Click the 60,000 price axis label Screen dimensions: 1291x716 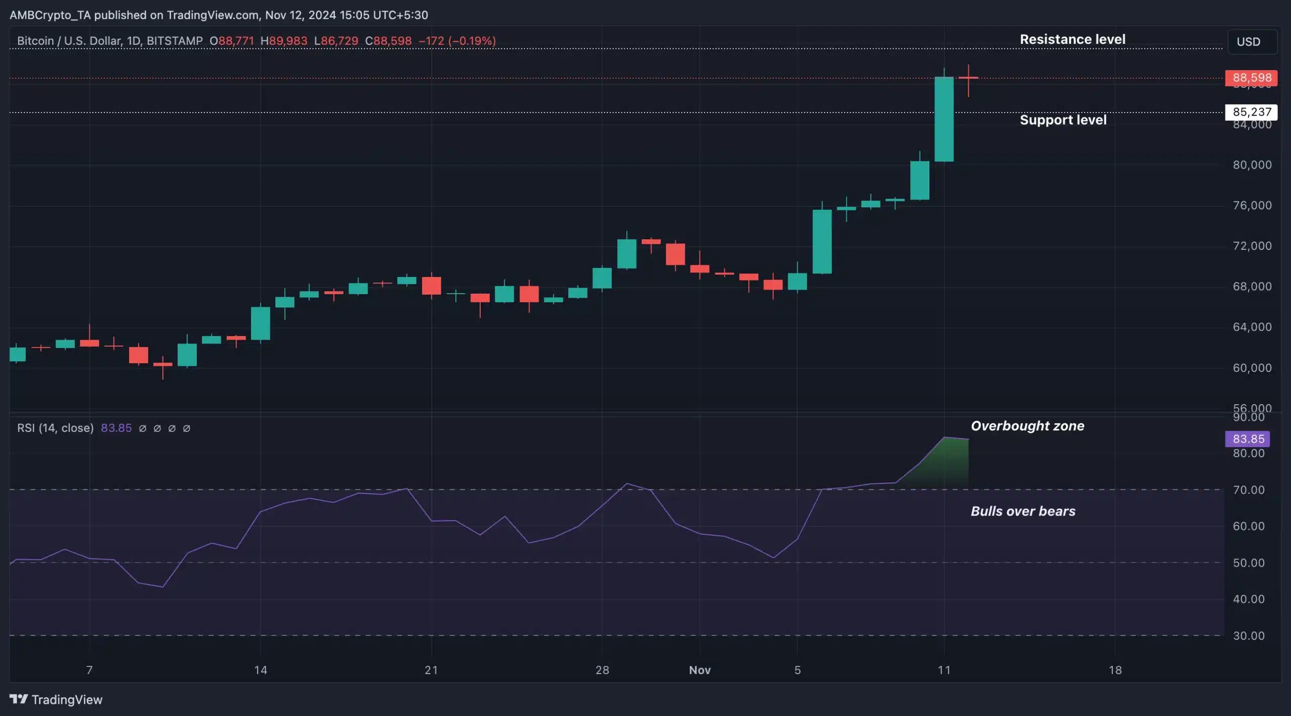tap(1252, 368)
